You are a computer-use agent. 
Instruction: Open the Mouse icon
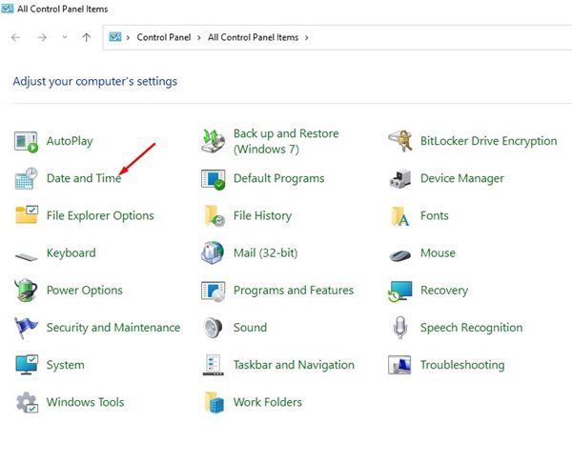pos(400,253)
